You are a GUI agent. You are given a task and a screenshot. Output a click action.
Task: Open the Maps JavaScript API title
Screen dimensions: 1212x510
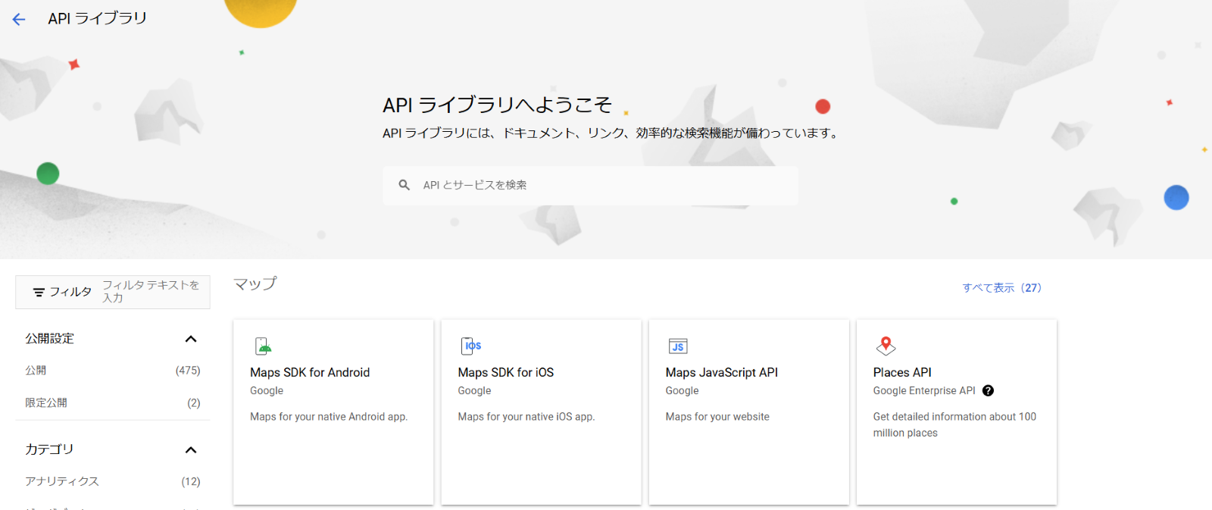tap(721, 373)
